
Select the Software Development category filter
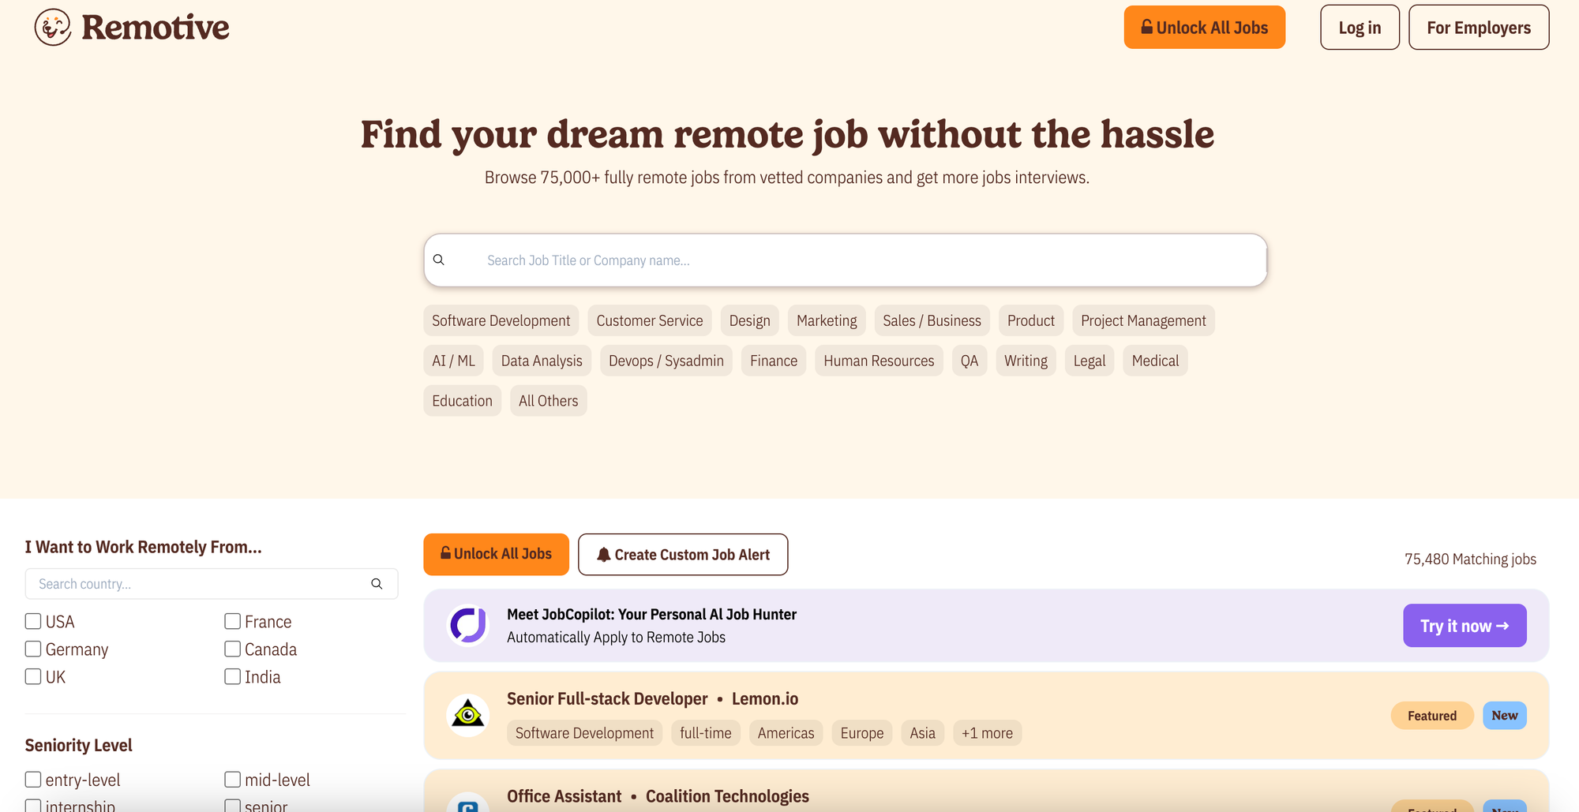tap(501, 320)
